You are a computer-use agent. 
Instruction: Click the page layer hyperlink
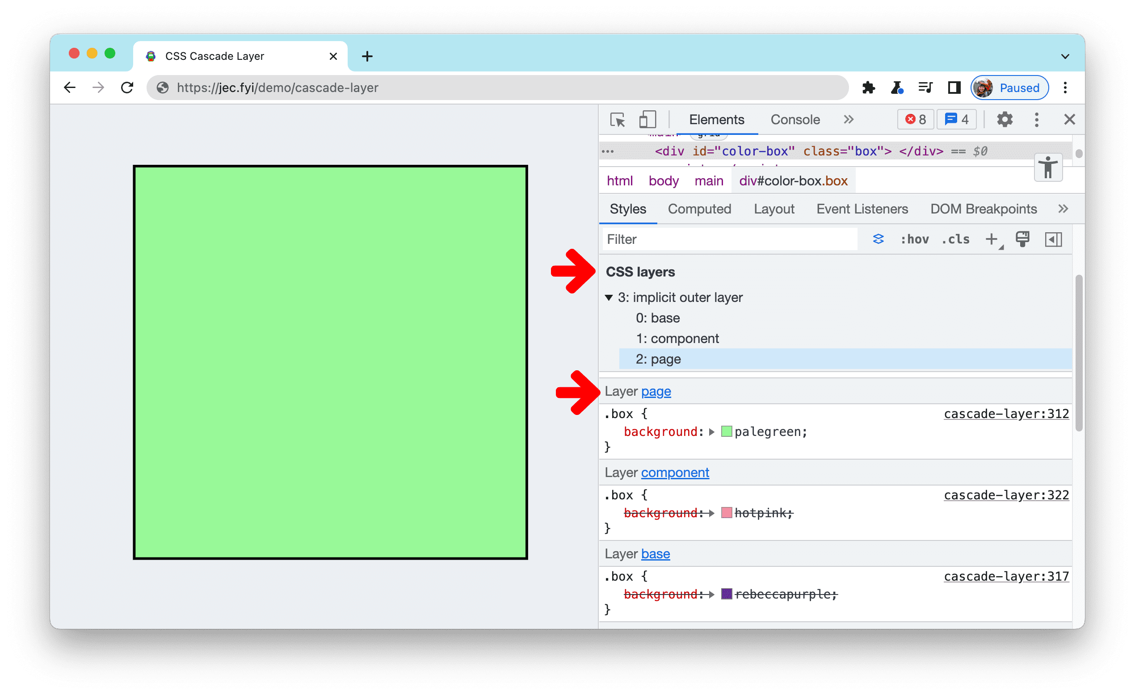click(657, 391)
